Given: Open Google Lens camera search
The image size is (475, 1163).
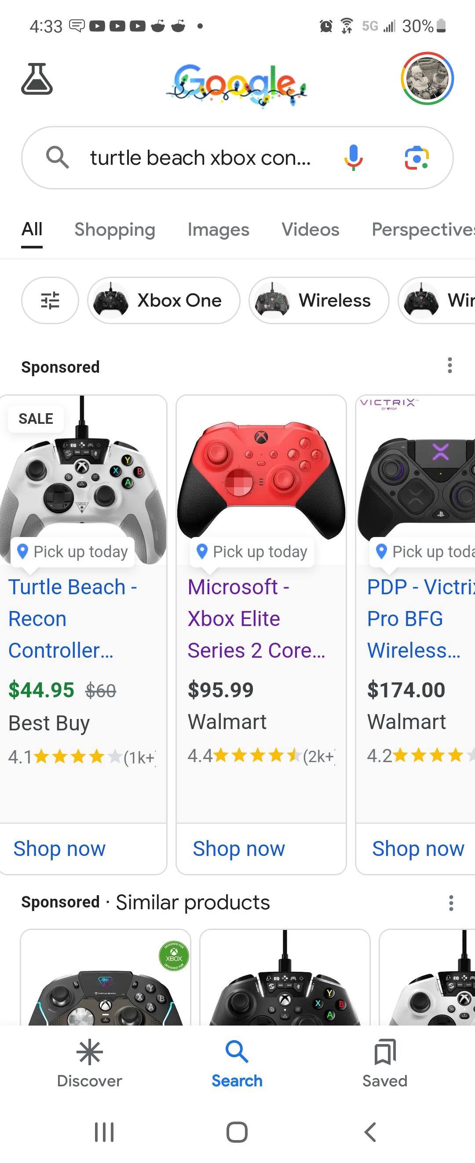Looking at the screenshot, I should pyautogui.click(x=417, y=158).
